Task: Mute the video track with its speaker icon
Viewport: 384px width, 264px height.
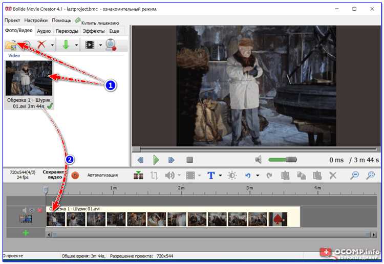Action: click(24, 210)
